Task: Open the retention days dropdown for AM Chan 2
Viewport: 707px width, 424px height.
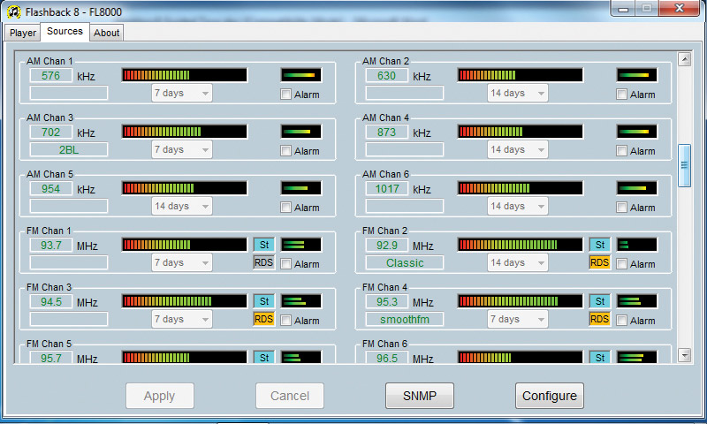Action: (x=517, y=93)
